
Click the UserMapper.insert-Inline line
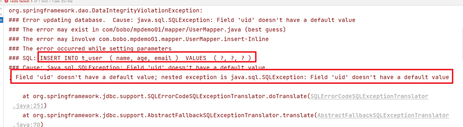[139, 39]
